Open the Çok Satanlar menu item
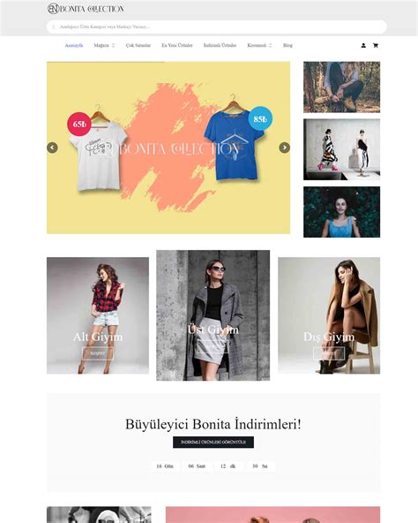 point(138,45)
